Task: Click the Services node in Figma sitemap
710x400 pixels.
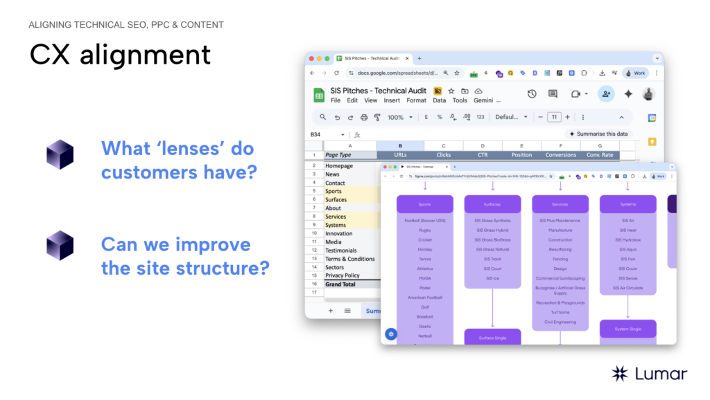Action: [560, 204]
